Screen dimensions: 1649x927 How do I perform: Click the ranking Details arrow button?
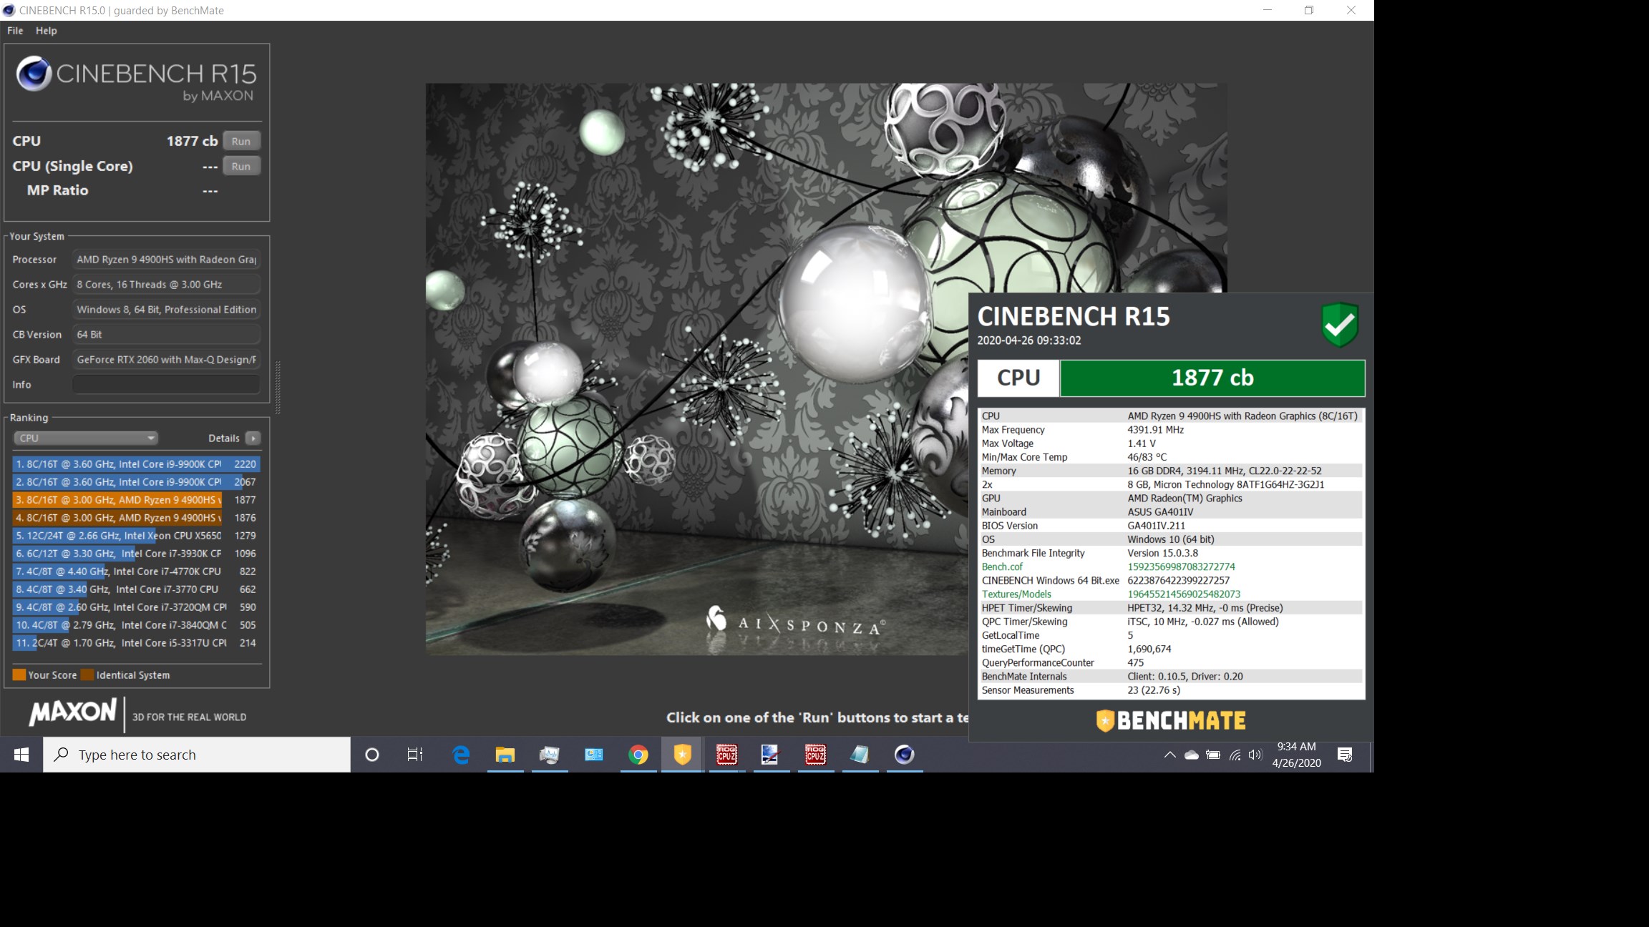pos(253,438)
